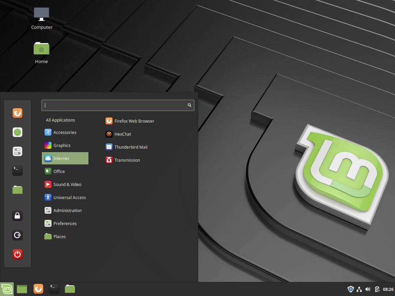Screen dimensions: 395x296
Task: Browse the Places category
Action: pyautogui.click(x=60, y=236)
